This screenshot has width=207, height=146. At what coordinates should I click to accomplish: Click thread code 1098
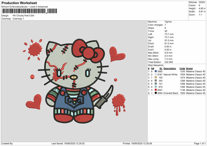click(x=183, y=84)
